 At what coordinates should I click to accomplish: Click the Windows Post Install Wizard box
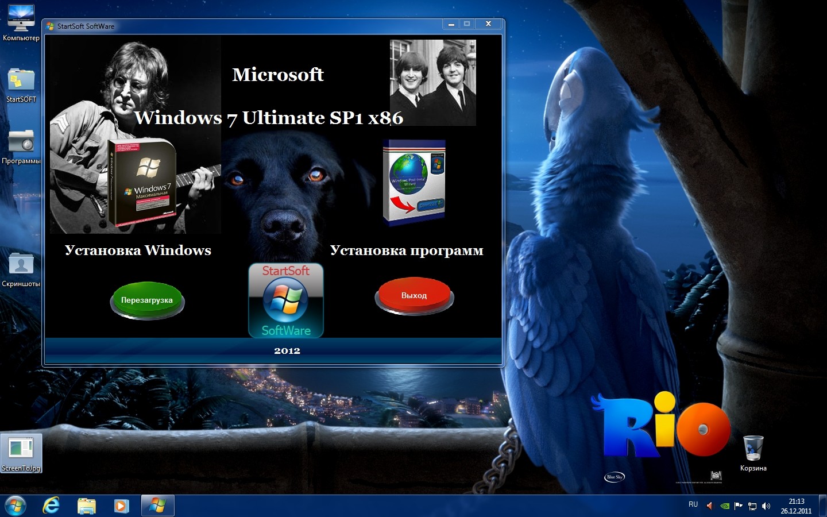pyautogui.click(x=414, y=182)
